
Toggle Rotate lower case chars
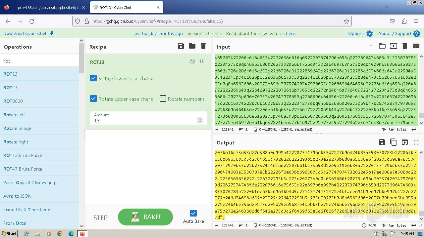tap(93, 78)
